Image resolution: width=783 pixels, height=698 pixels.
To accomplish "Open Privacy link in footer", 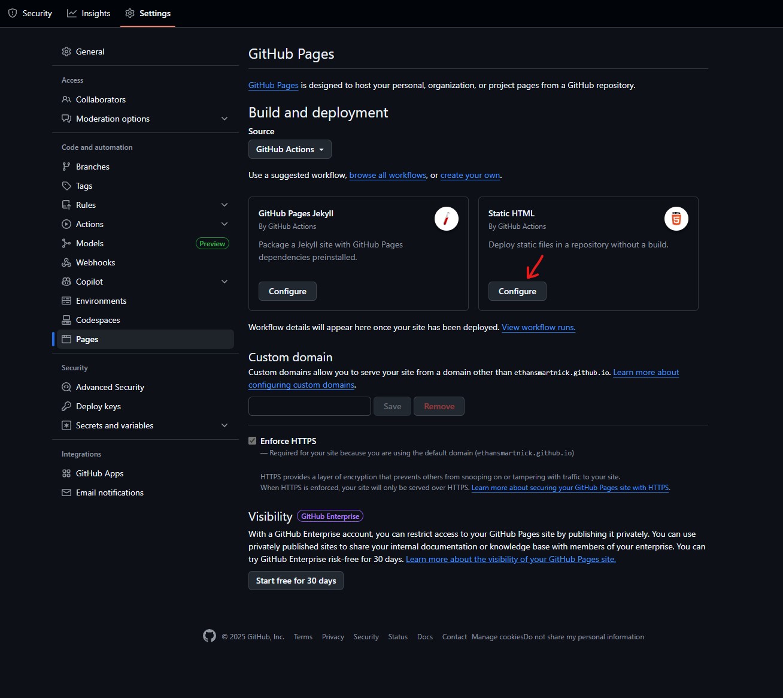I will (333, 637).
